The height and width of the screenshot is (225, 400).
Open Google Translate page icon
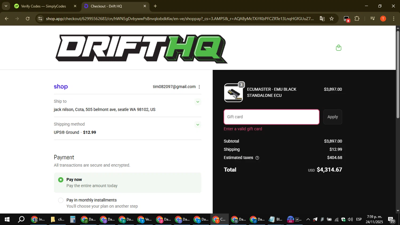[322, 19]
